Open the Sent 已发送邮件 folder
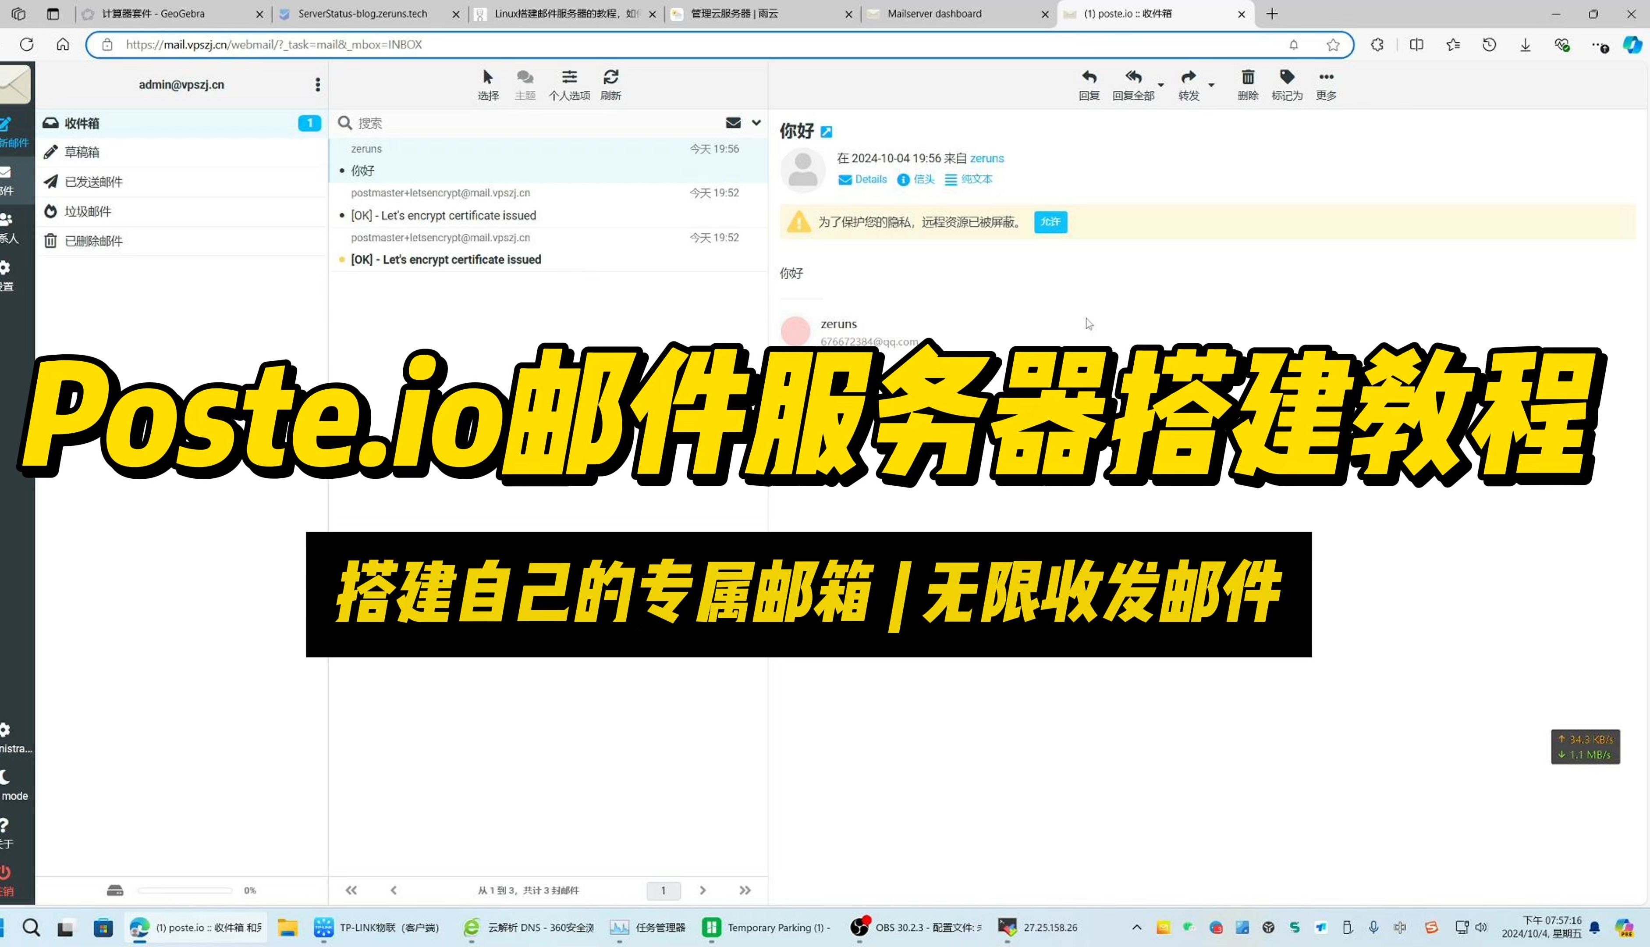The image size is (1650, 947). tap(181, 182)
